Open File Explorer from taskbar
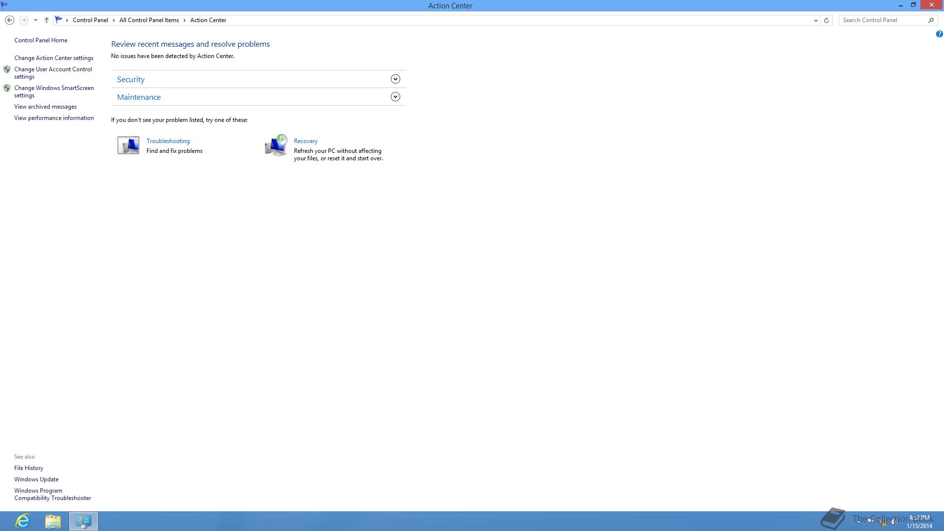The width and height of the screenshot is (944, 531). 53,521
